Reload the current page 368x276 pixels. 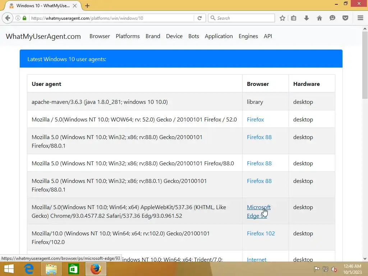pyautogui.click(x=199, y=18)
